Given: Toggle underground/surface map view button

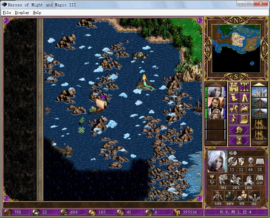Looking at the screenshot, I should pos(244,87).
